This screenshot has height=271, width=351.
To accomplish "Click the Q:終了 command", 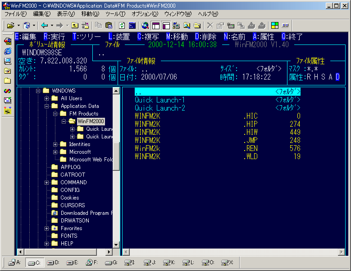I will [x=292, y=36].
